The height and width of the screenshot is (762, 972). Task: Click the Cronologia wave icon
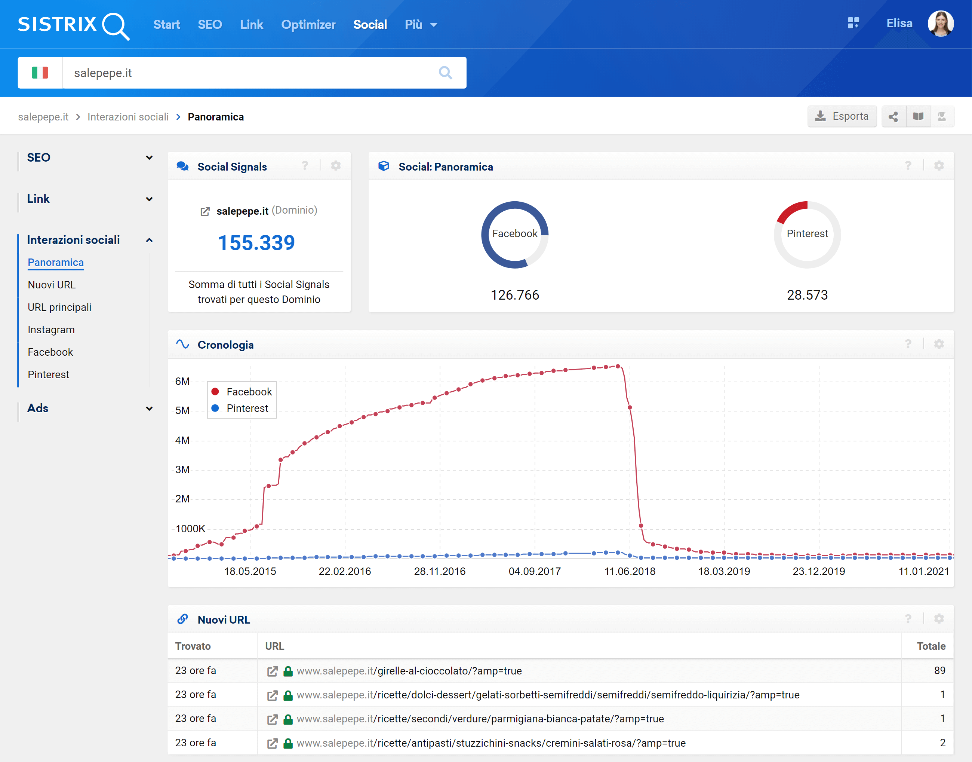pos(182,345)
